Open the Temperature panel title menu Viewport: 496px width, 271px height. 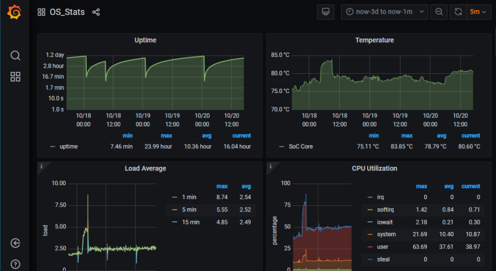374,40
